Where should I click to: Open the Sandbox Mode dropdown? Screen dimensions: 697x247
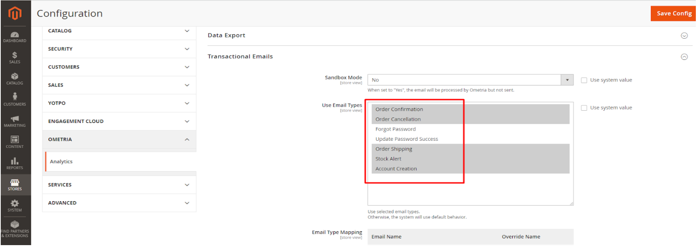pos(470,80)
